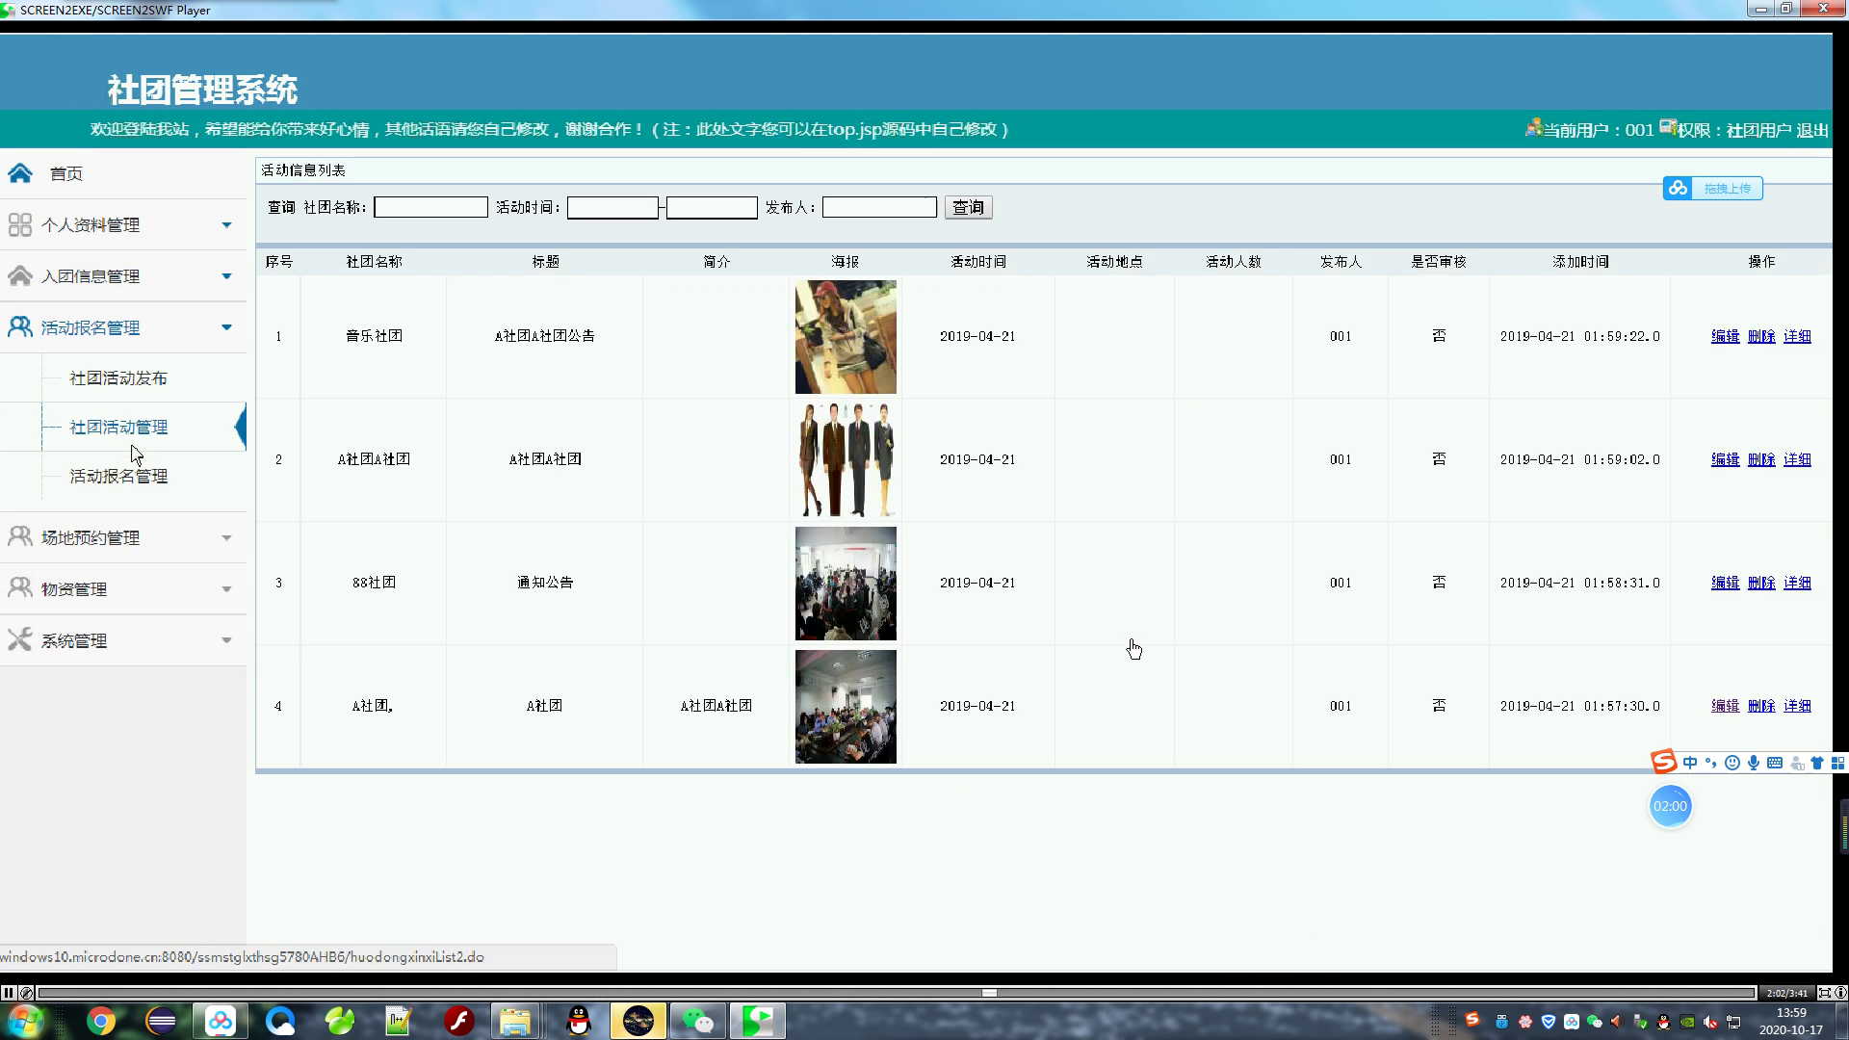Expand the 个人资料管理 dropdown arrow
Image resolution: width=1849 pixels, height=1040 pixels.
click(x=226, y=224)
